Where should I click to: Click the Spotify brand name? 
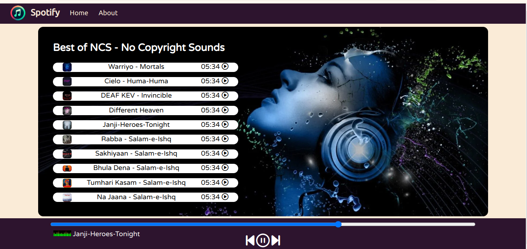coord(45,13)
